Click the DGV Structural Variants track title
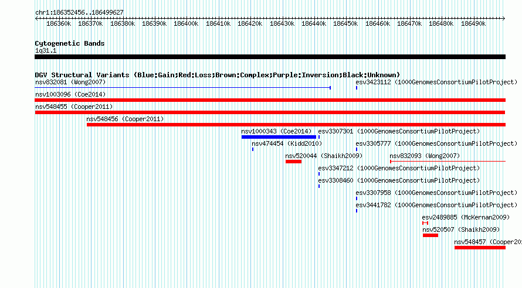522x288 pixels. (x=218, y=75)
